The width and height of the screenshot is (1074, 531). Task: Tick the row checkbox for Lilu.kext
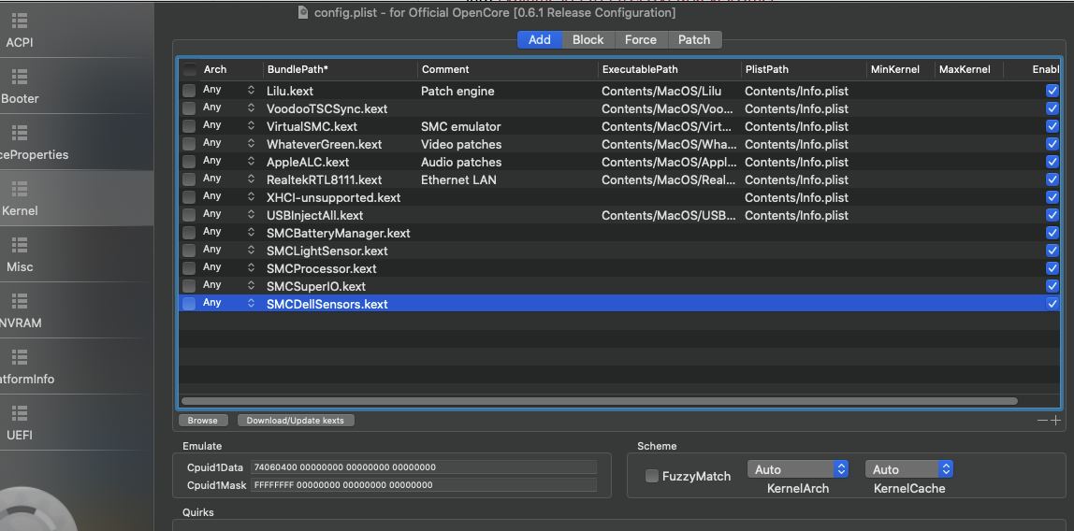(189, 91)
